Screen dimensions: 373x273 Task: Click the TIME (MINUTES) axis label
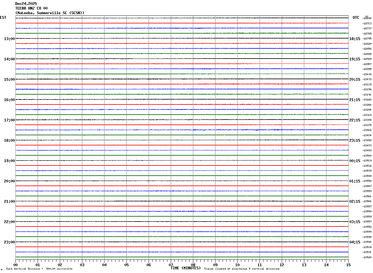click(186, 268)
